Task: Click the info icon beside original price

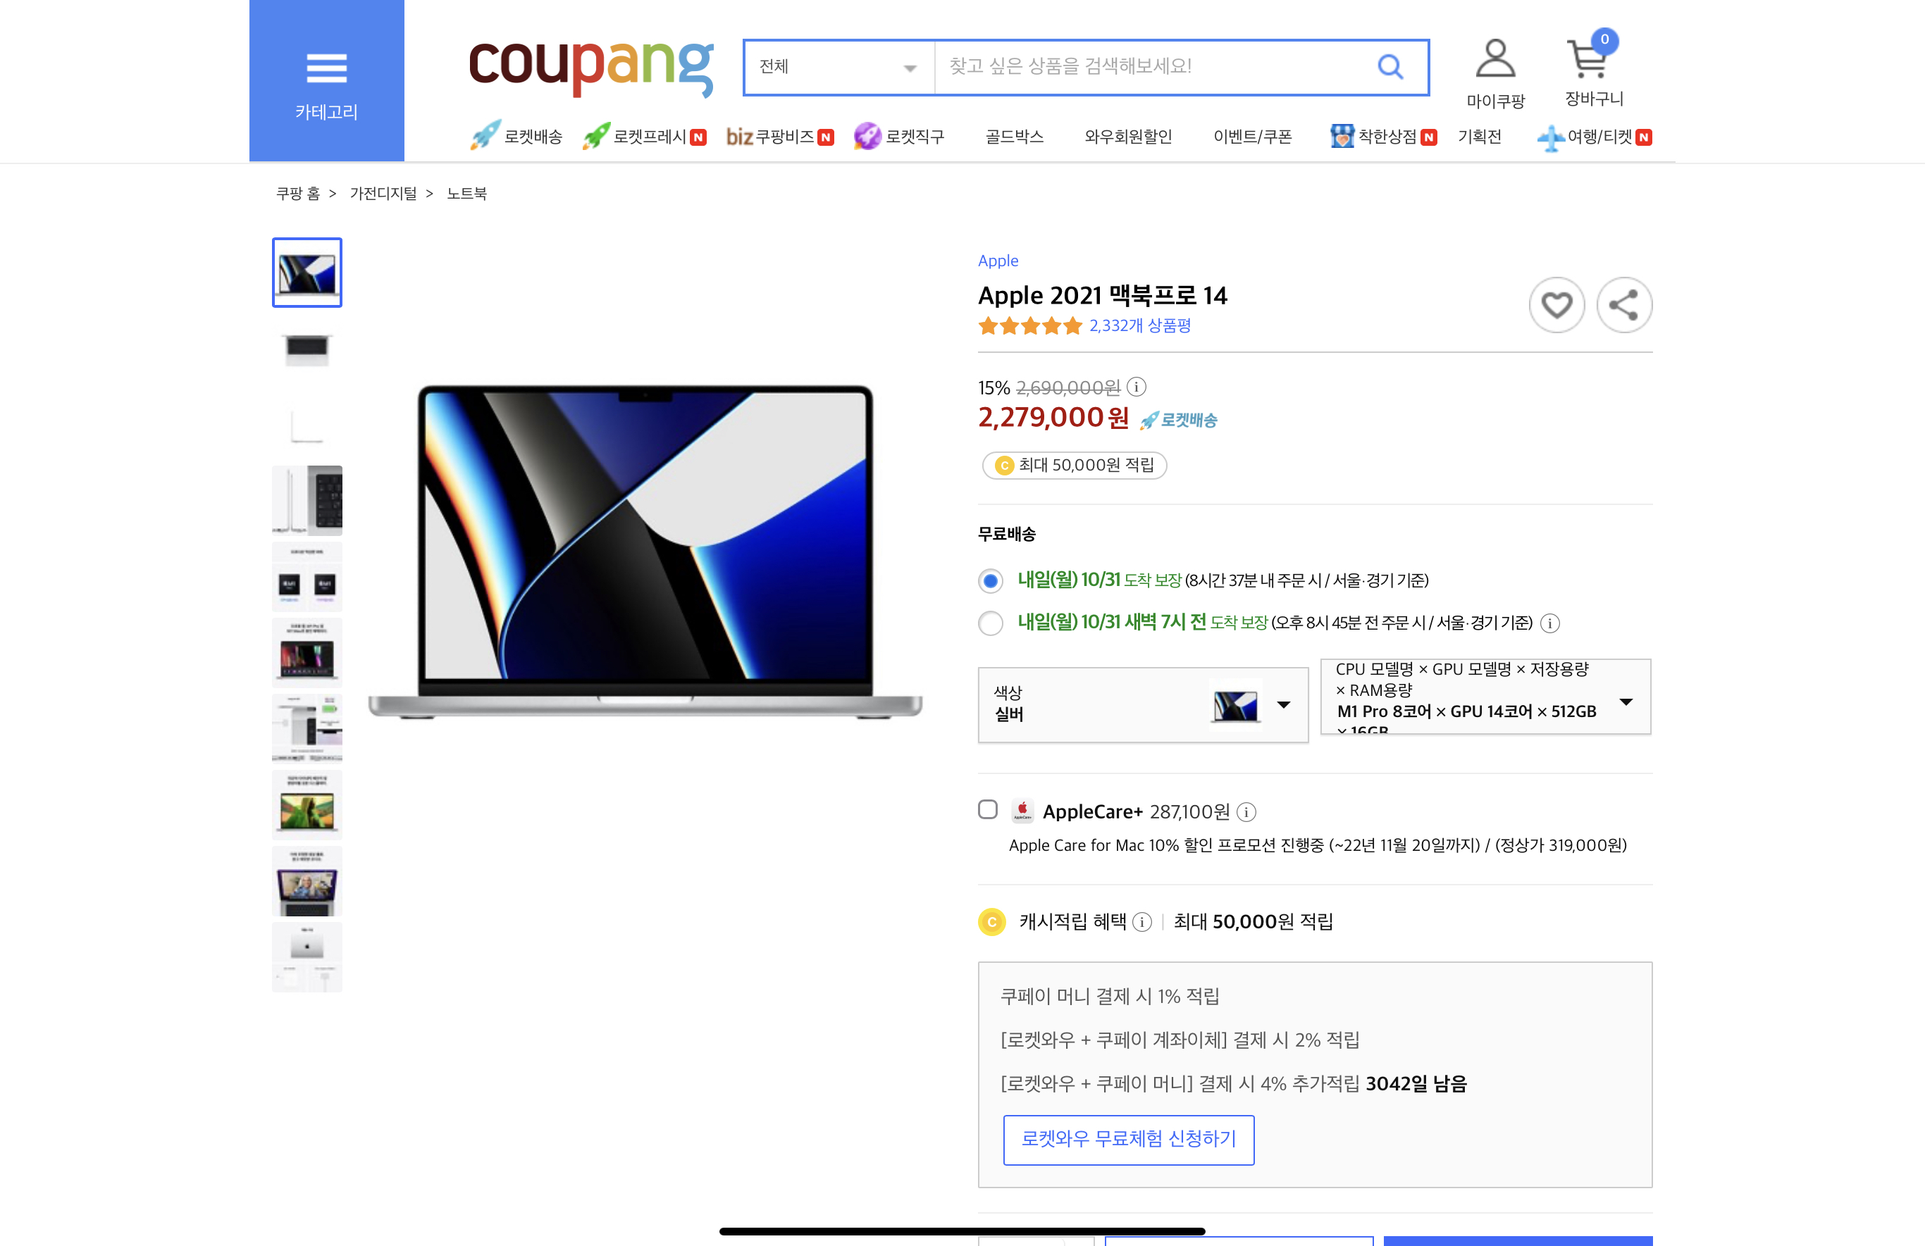Action: pyautogui.click(x=1137, y=387)
